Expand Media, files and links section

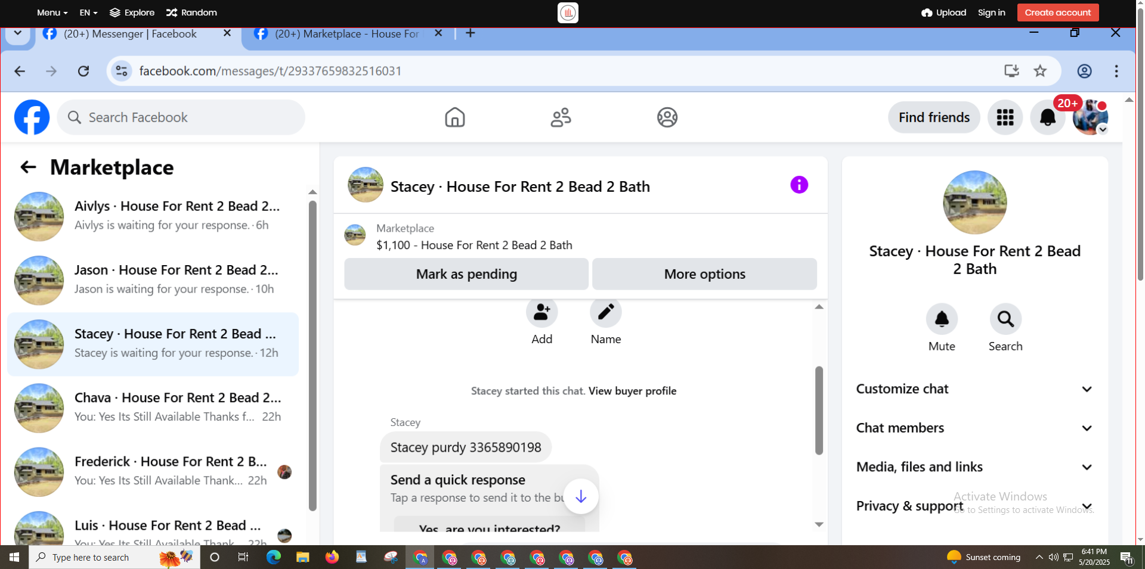(974, 467)
